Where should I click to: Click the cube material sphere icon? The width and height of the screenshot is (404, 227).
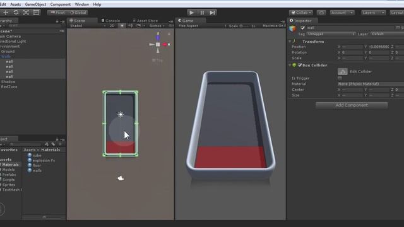[30, 155]
